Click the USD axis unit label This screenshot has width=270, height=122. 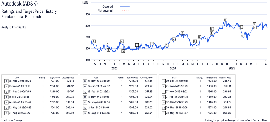coord(85,3)
